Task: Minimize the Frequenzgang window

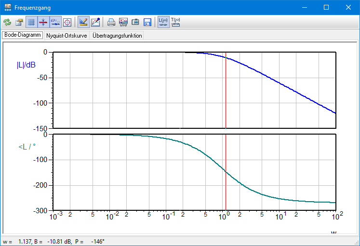Action: coord(305,7)
